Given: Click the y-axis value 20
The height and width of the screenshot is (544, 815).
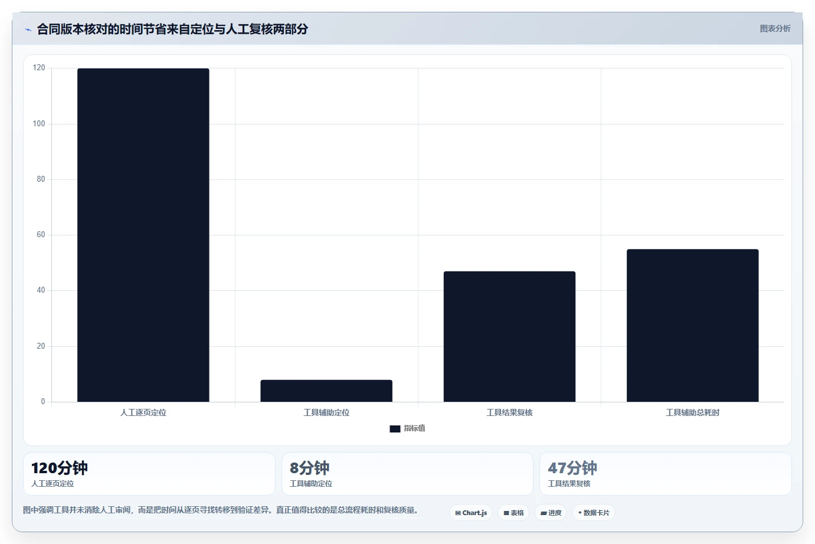Looking at the screenshot, I should [41, 346].
